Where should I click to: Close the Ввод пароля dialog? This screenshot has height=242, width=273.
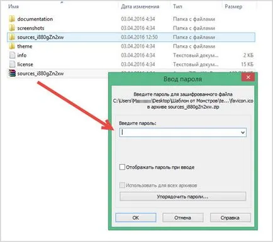tap(248, 77)
